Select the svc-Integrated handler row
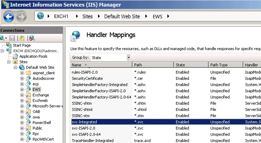The width and height of the screenshot is (261, 143). coord(166,122)
